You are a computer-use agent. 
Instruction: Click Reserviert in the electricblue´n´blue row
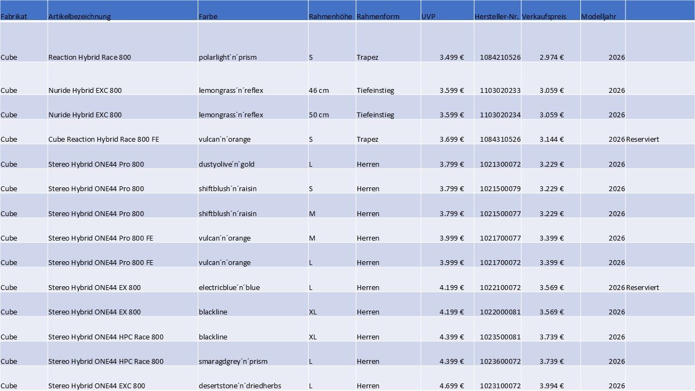click(x=642, y=287)
